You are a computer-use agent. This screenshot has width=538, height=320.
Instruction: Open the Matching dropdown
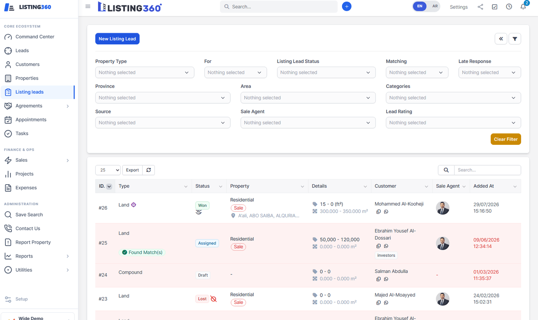click(417, 72)
